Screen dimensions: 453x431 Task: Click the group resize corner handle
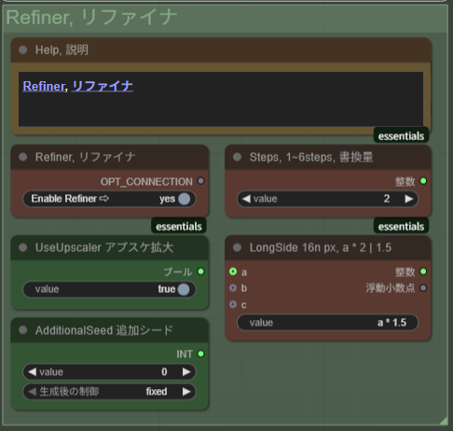click(x=444, y=421)
